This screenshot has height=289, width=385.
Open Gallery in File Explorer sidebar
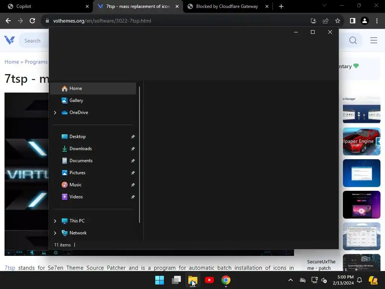click(93, 100)
